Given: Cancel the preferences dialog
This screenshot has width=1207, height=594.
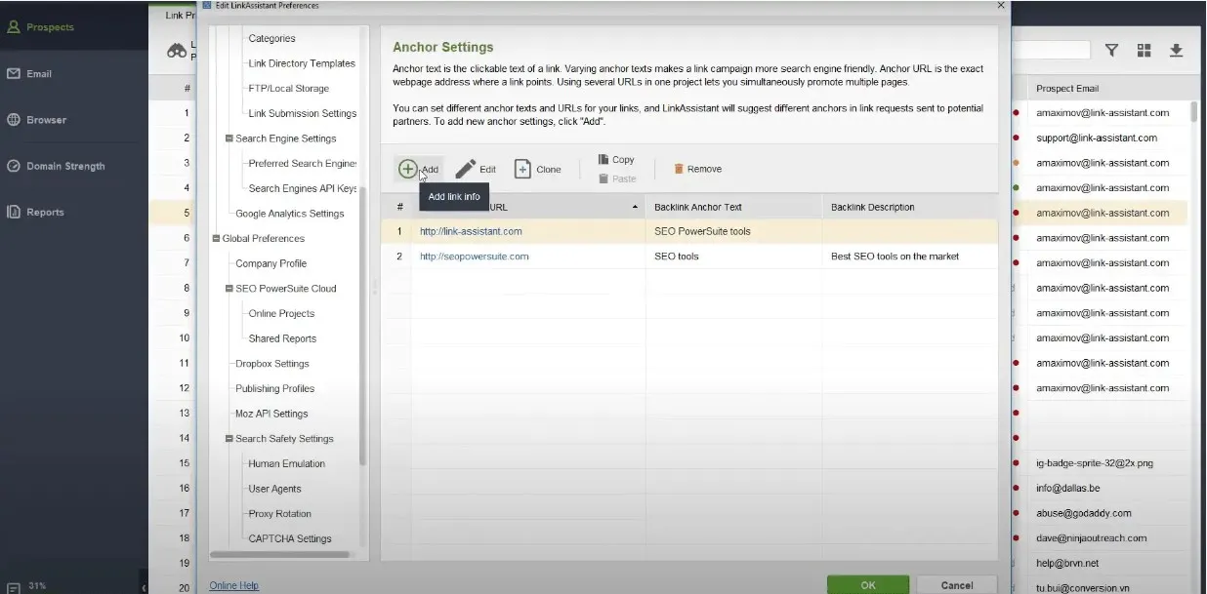Looking at the screenshot, I should pyautogui.click(x=956, y=585).
